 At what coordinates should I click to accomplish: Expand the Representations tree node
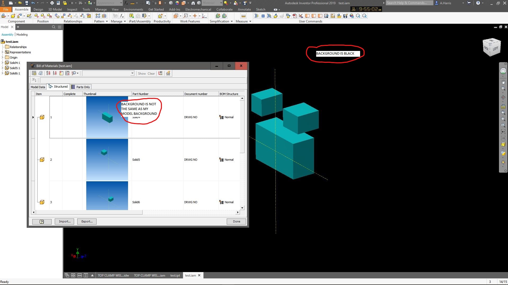pyautogui.click(x=2, y=52)
